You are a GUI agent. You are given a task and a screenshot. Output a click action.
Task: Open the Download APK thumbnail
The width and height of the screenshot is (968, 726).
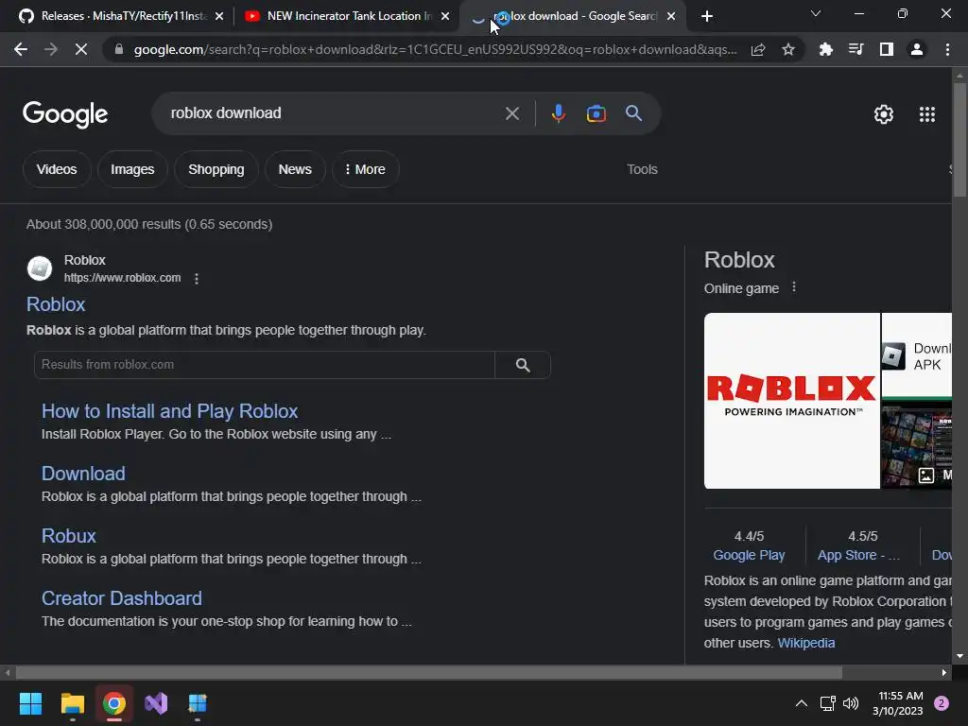916,356
